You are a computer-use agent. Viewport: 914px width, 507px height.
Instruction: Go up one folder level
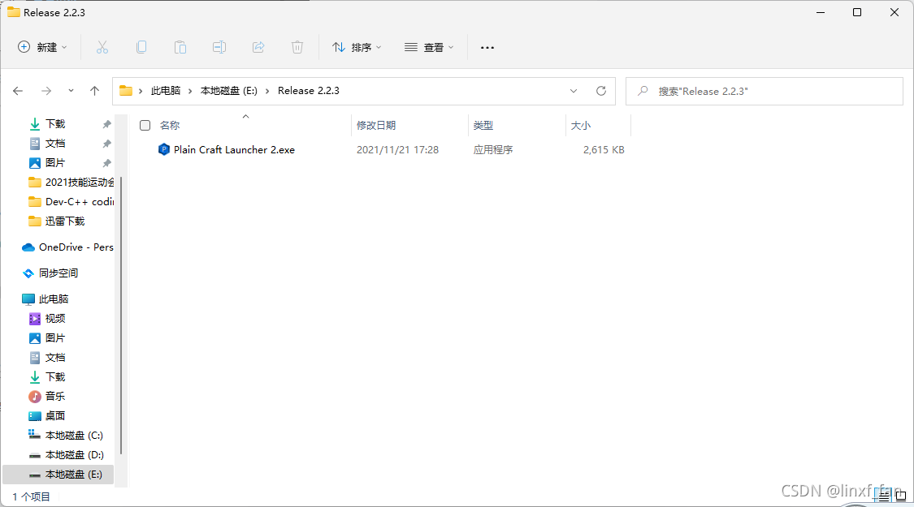coord(94,91)
